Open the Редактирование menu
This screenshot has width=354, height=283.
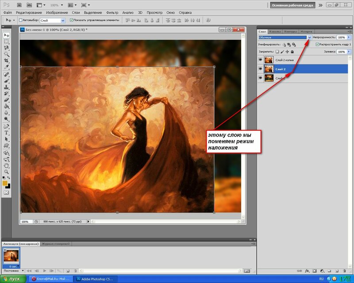coord(29,13)
